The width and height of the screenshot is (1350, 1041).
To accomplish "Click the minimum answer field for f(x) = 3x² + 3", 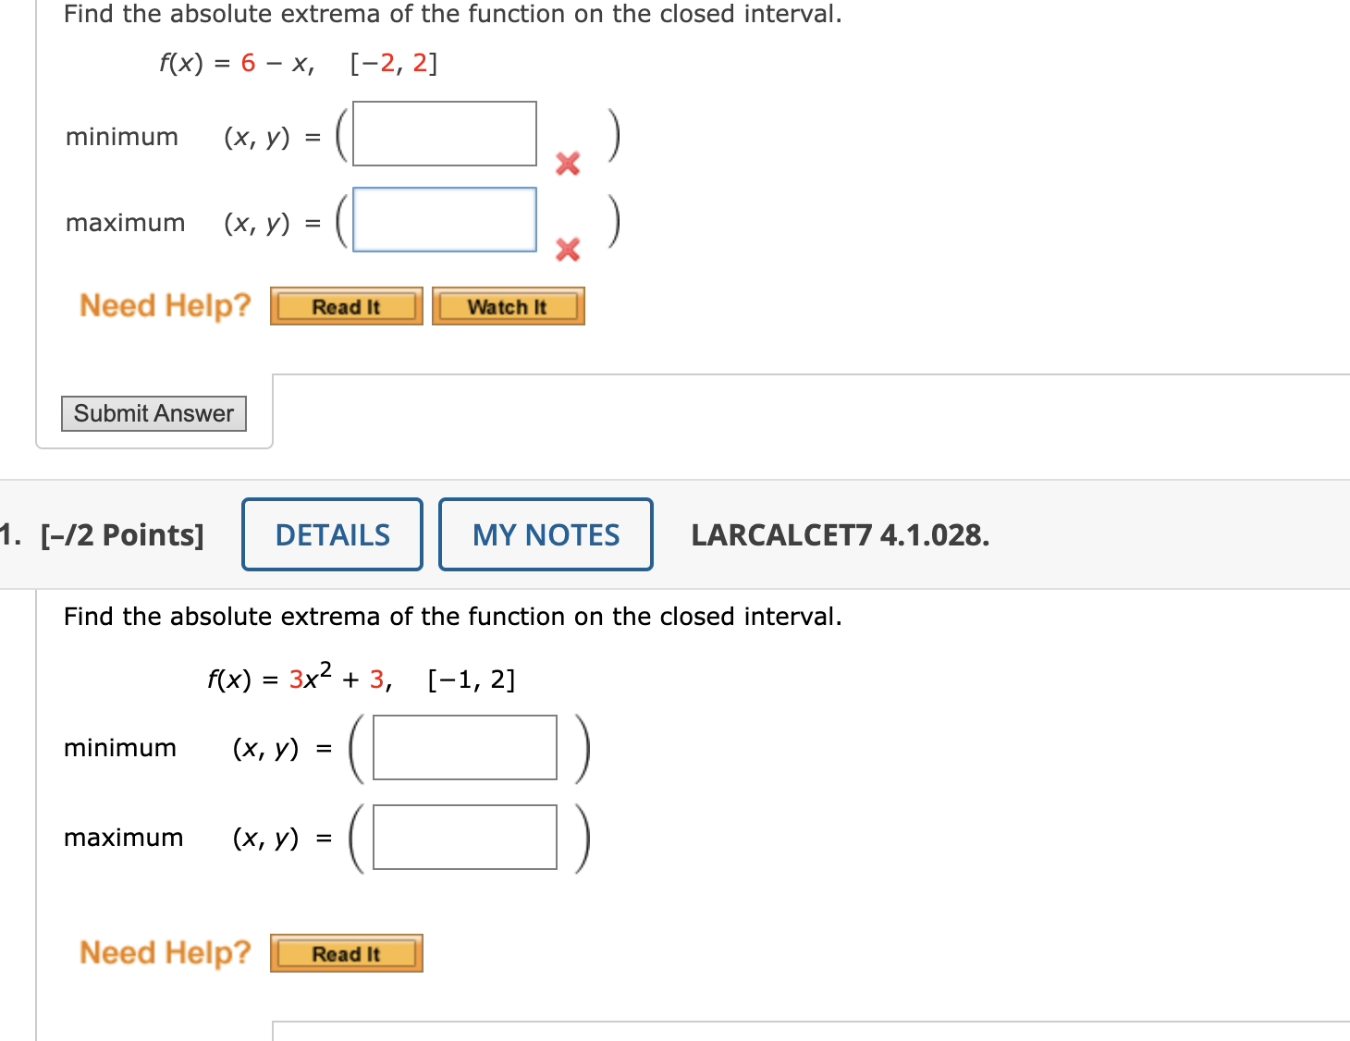I will 463,747.
